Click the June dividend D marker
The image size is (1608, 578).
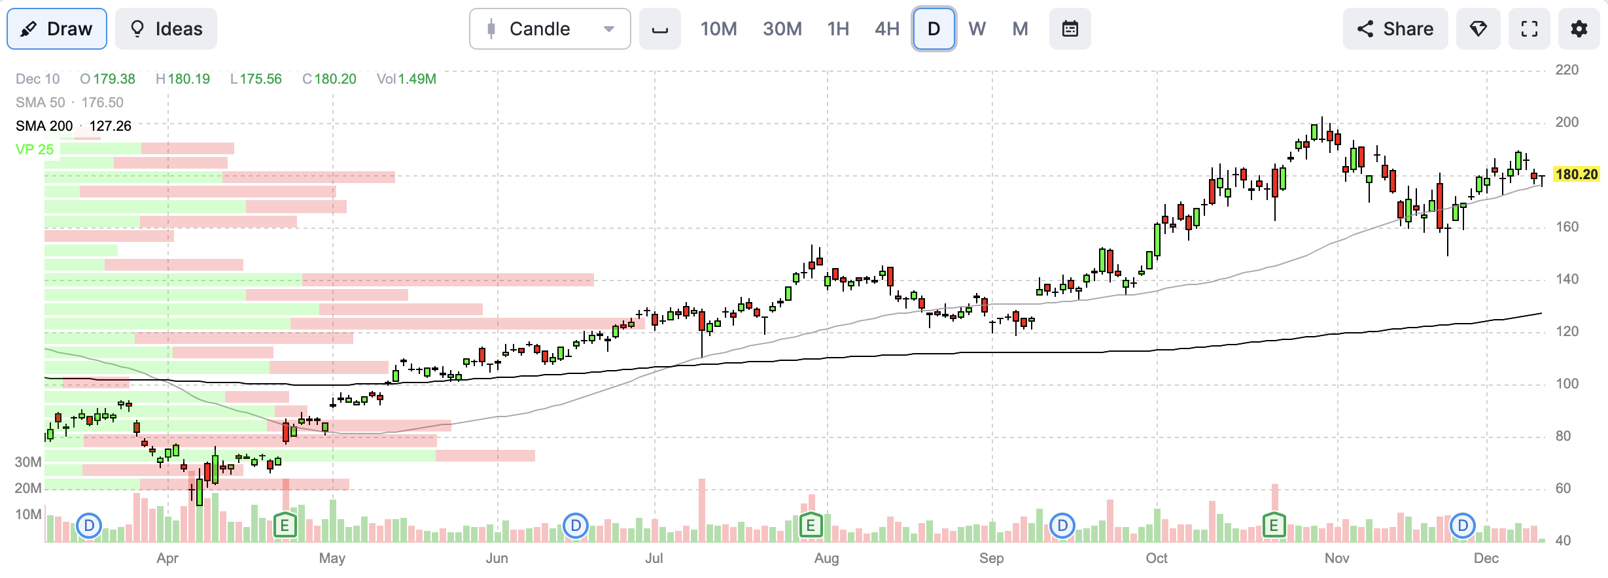(576, 526)
